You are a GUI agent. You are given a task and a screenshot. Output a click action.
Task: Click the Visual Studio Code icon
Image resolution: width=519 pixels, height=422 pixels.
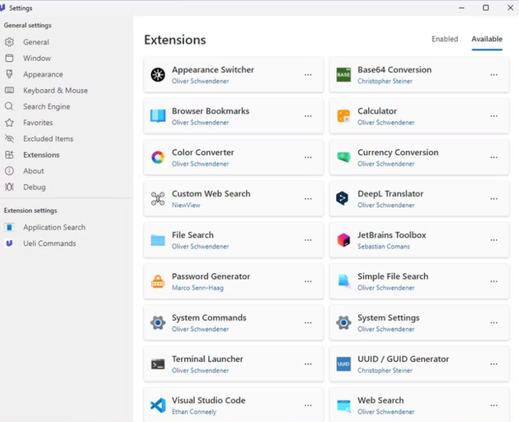(157, 405)
